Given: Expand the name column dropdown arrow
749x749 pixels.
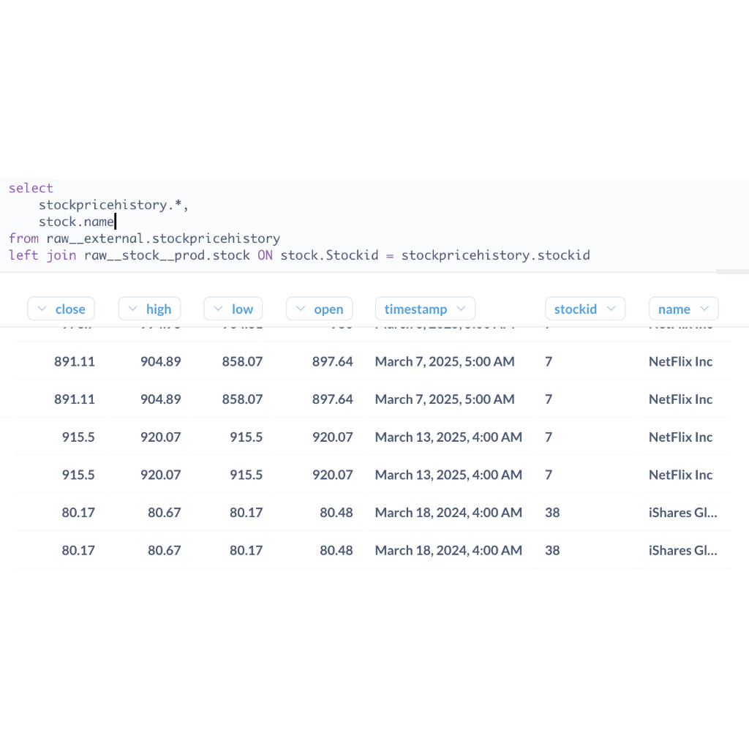Looking at the screenshot, I should 704,309.
